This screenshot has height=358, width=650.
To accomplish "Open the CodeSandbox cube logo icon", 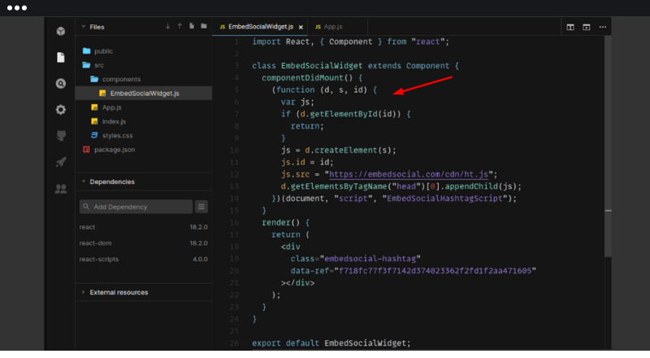I will coord(60,31).
